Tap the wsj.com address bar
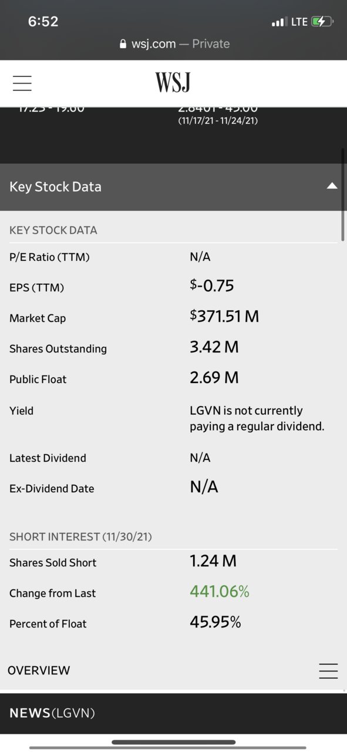 174,44
